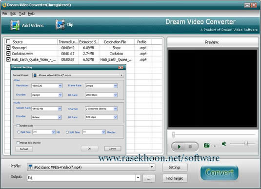Select the Split Time radio button
This screenshot has height=189, width=261.
click(67, 132)
